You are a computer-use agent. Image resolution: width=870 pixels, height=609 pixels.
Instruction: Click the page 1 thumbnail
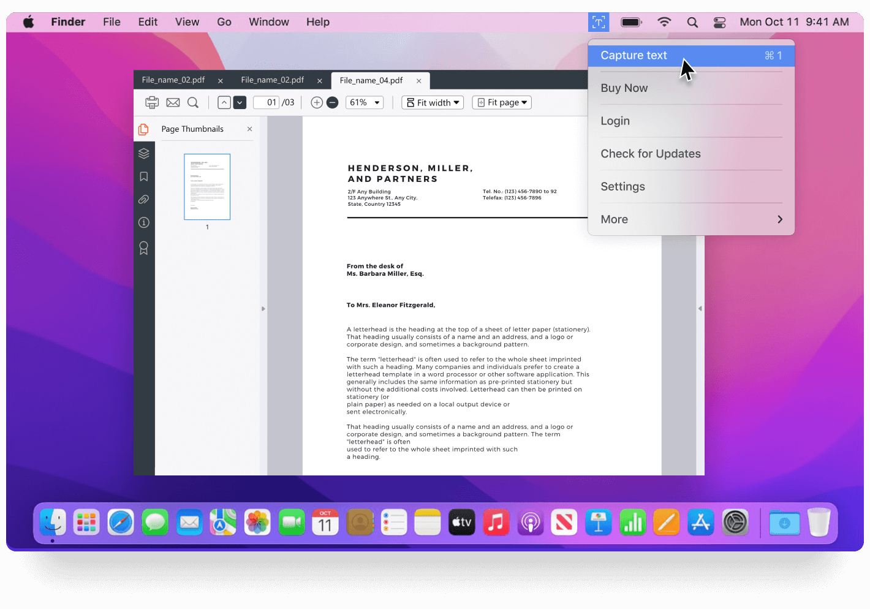(x=207, y=187)
